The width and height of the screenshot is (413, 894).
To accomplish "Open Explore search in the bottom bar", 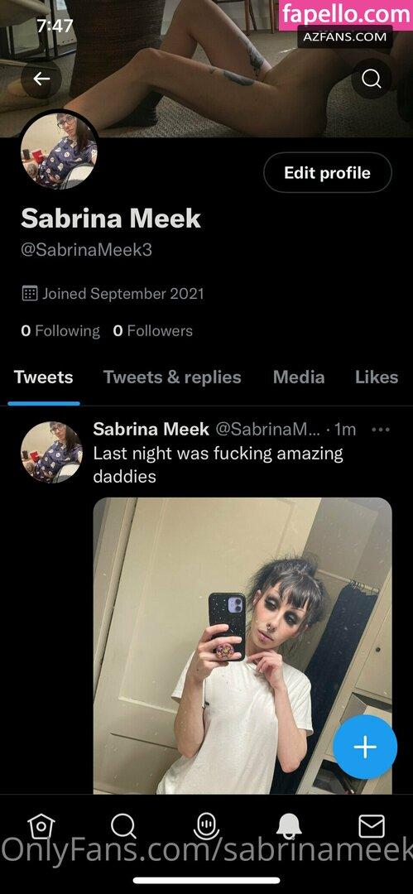I will coord(123,825).
